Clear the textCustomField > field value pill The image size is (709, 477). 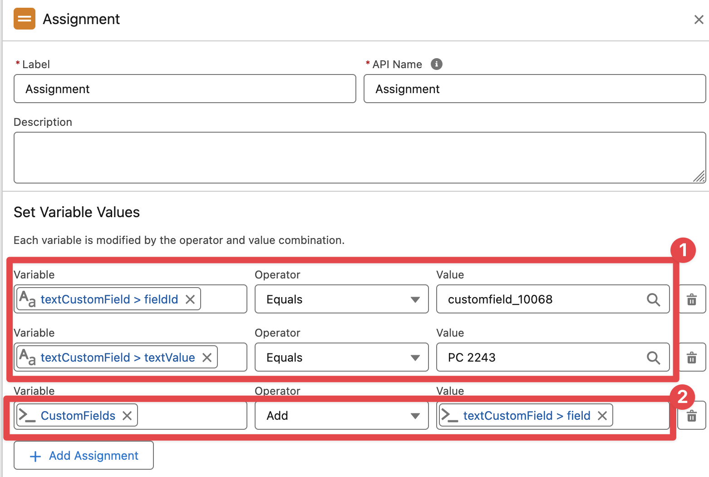point(602,416)
